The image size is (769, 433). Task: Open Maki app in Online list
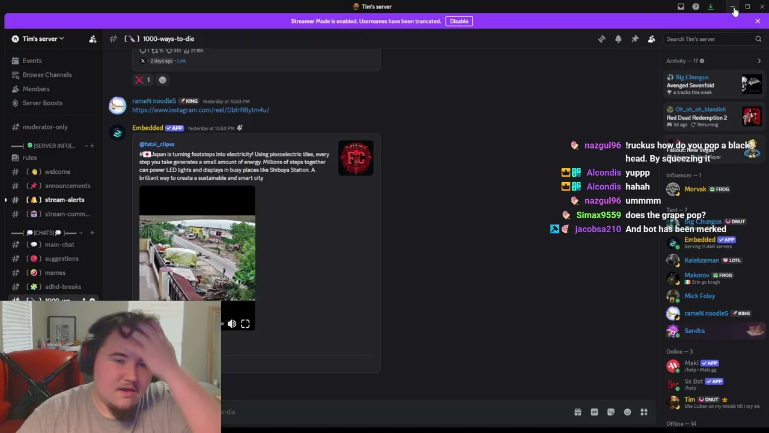click(714, 366)
